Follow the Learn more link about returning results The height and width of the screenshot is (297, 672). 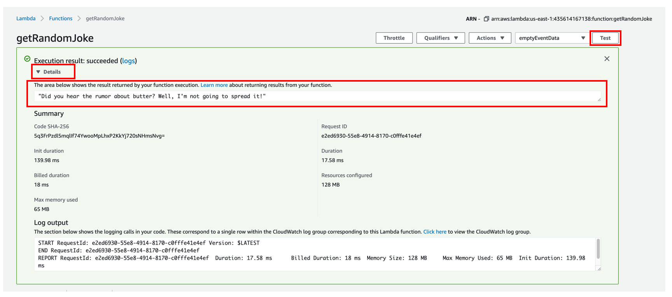214,85
